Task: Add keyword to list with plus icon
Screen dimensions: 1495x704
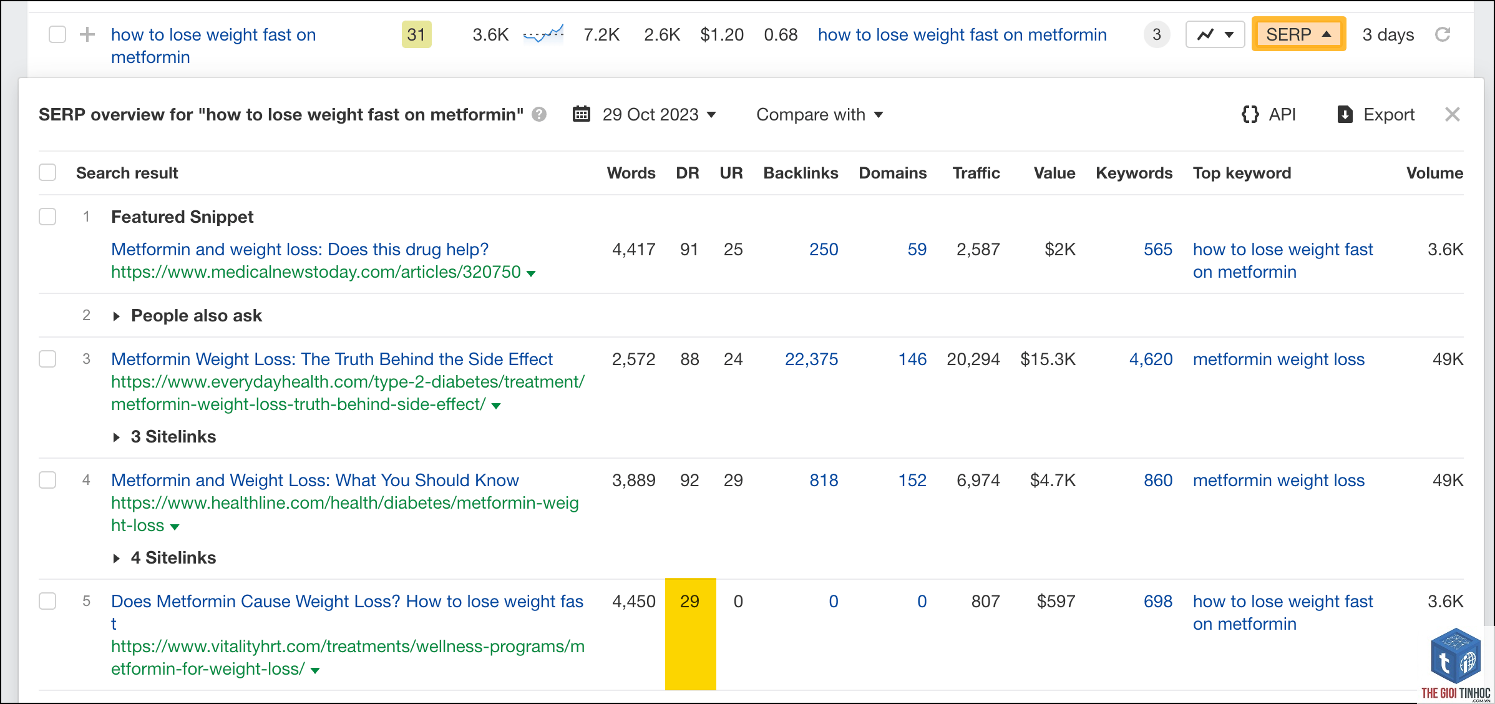Action: pos(87,34)
